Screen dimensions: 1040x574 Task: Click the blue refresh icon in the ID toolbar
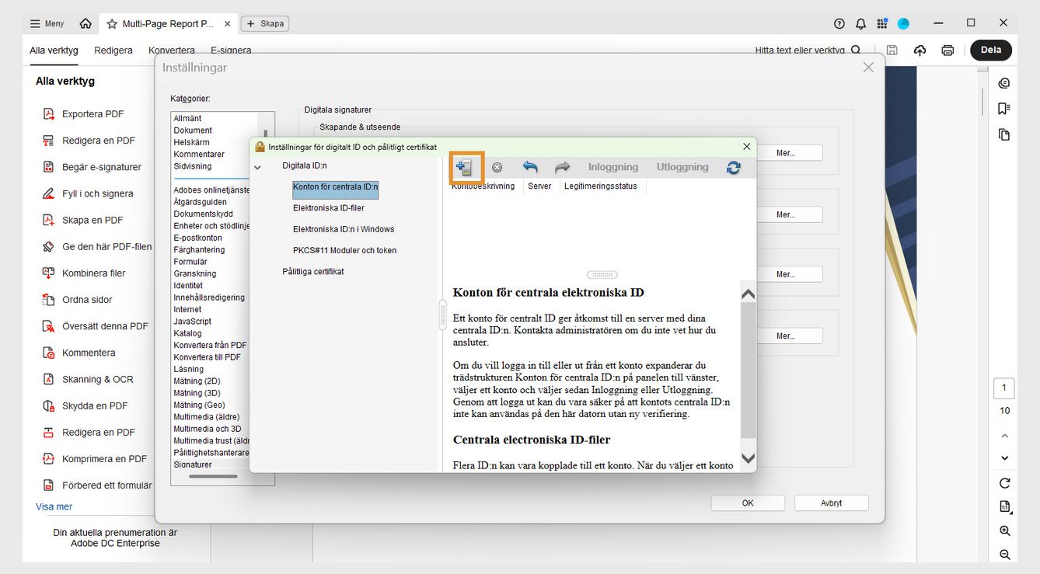tap(733, 167)
